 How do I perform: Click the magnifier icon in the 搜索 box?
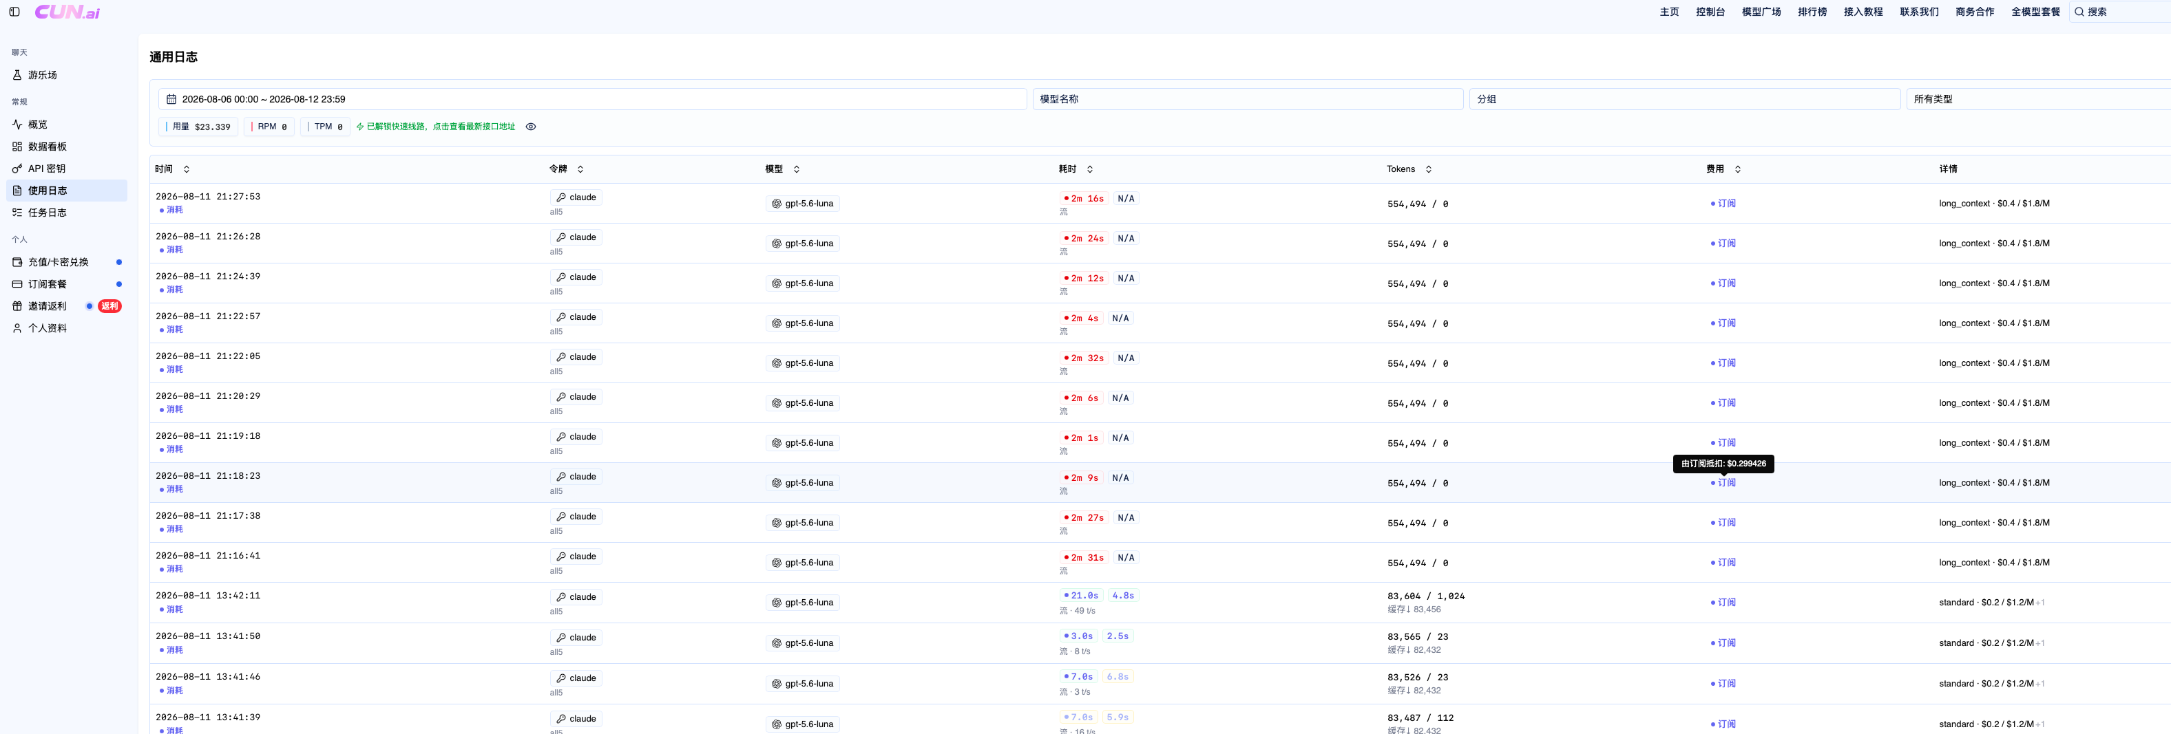point(2079,12)
